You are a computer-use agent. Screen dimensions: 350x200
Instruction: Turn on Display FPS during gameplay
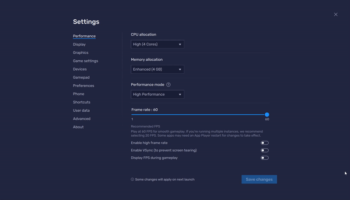click(x=265, y=158)
